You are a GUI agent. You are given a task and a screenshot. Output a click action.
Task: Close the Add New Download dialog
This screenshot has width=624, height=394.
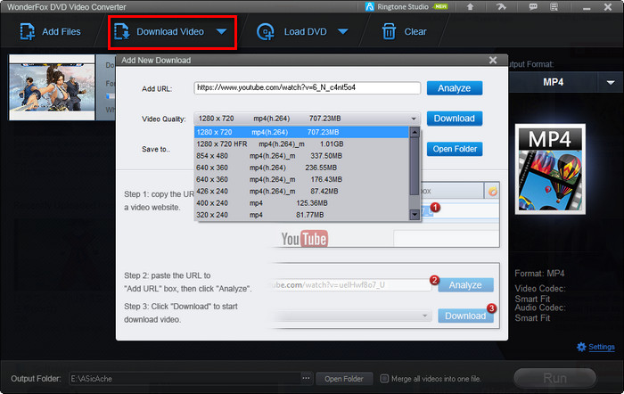pyautogui.click(x=493, y=60)
